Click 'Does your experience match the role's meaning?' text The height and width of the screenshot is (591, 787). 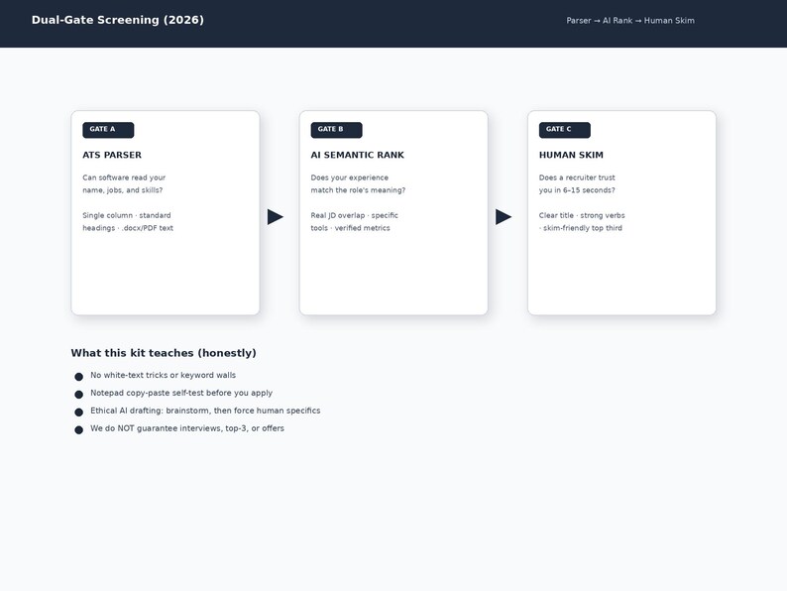(x=358, y=183)
